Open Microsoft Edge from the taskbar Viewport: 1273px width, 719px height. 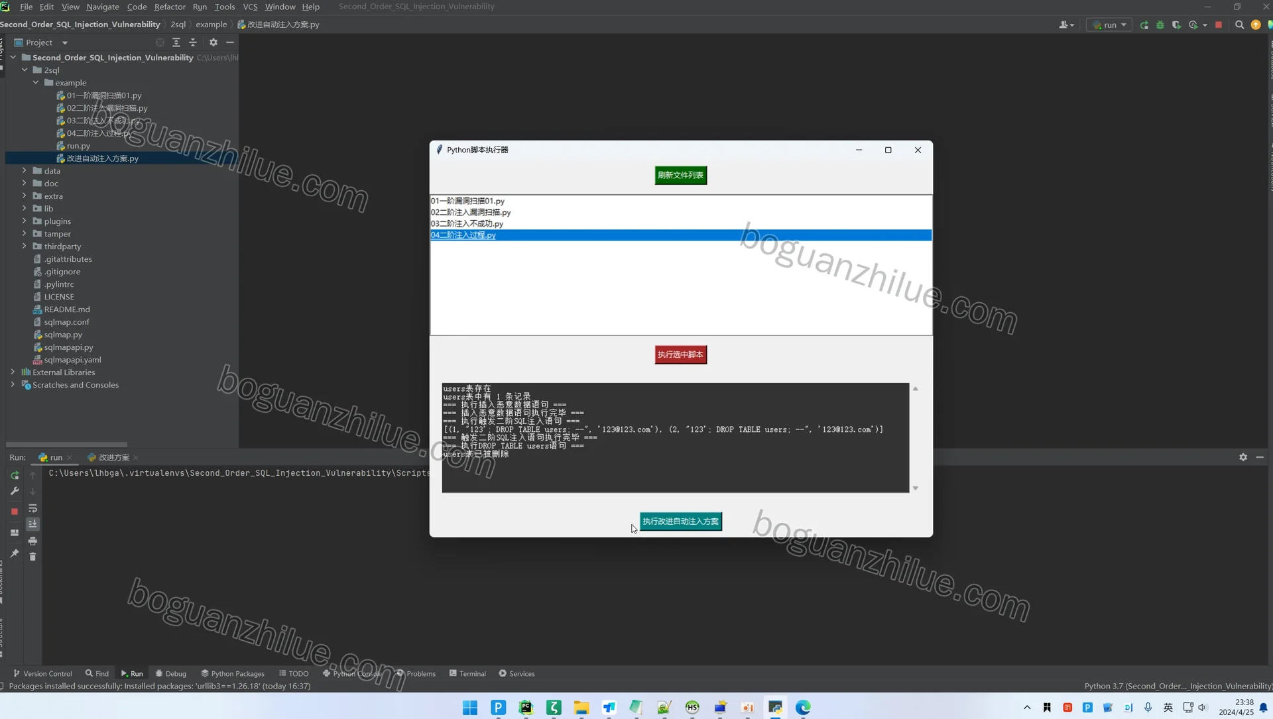click(x=803, y=707)
